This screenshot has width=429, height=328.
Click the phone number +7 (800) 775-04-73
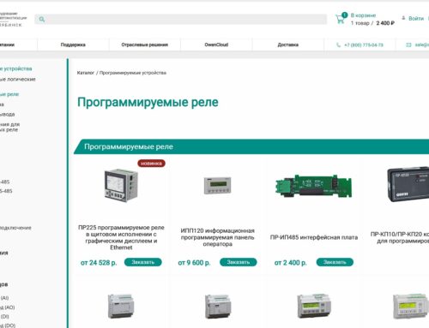(364, 45)
